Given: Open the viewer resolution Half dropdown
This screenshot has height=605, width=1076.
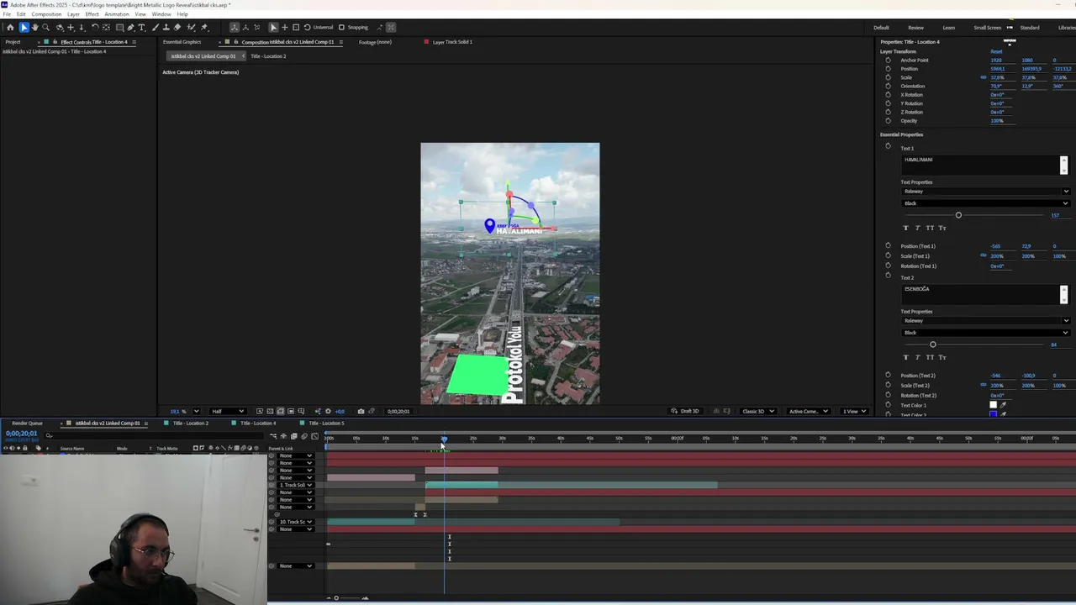Looking at the screenshot, I should (x=228, y=411).
